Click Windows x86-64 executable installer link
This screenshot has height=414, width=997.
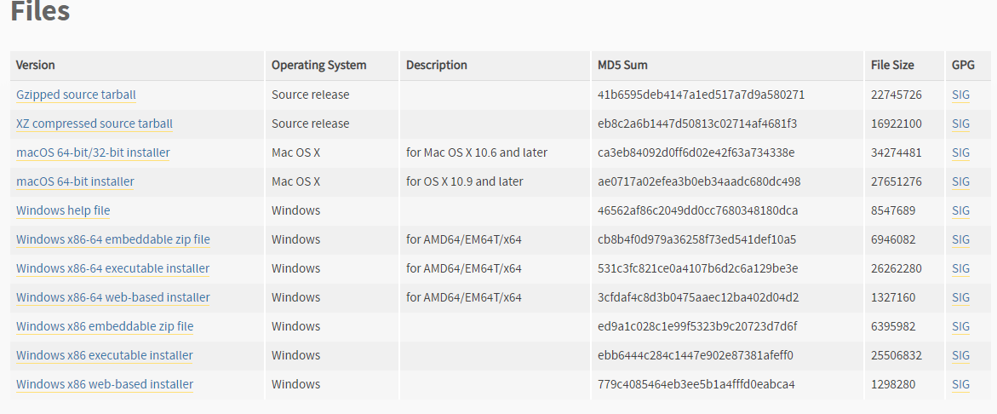click(112, 268)
